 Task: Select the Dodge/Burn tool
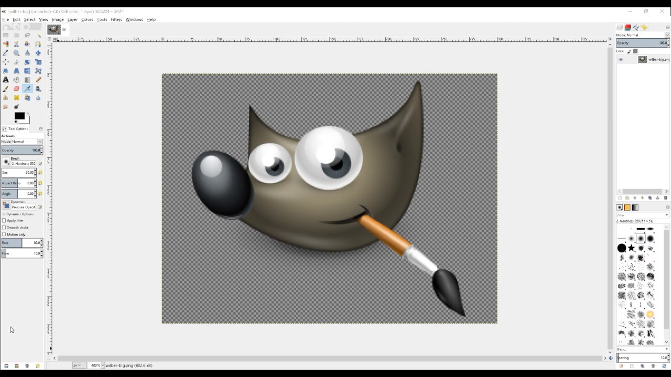coord(16,106)
